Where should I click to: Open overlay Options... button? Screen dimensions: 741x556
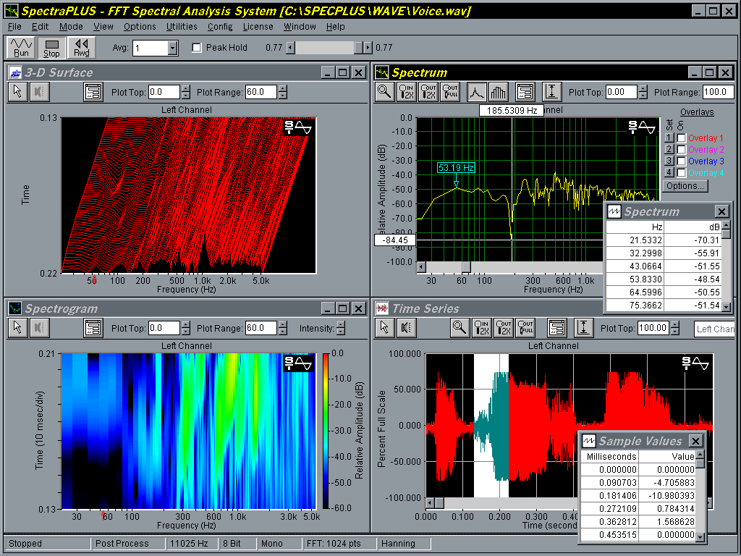(685, 186)
